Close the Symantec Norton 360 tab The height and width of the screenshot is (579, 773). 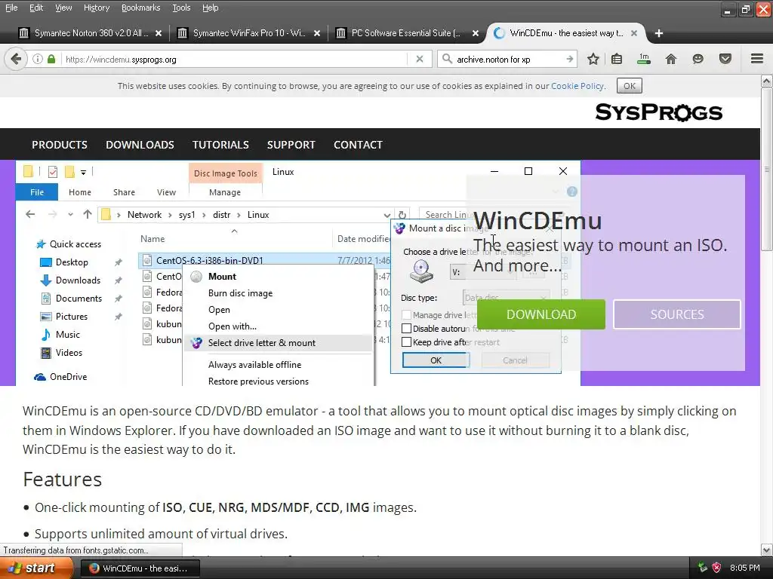(159, 33)
